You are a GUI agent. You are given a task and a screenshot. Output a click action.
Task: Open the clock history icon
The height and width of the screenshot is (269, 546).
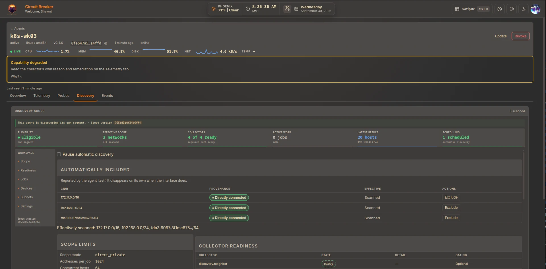coord(500,9)
